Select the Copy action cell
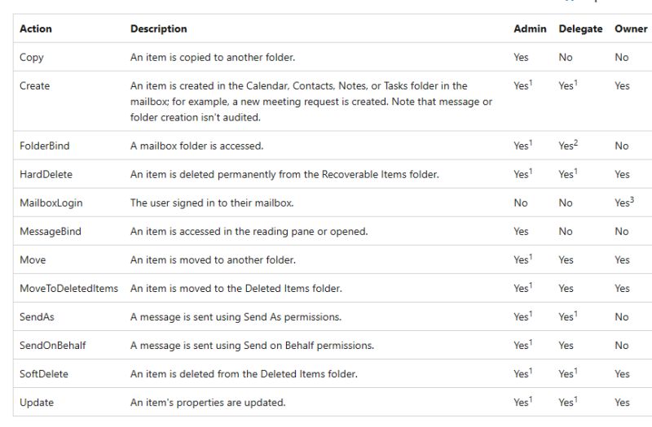 click(x=32, y=58)
